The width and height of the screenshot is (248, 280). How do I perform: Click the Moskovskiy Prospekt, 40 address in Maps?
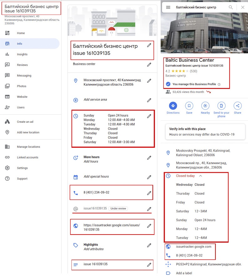[203, 153]
